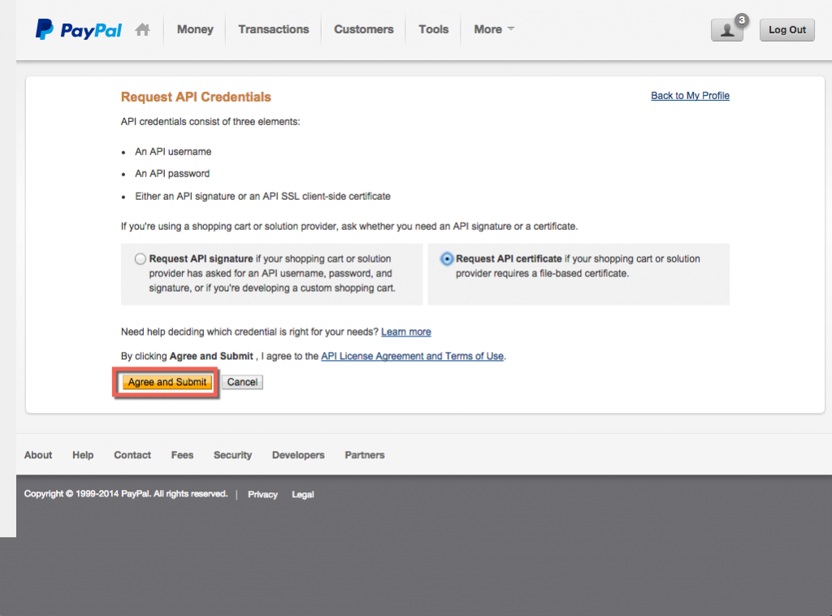Click the Security footer link

point(232,455)
